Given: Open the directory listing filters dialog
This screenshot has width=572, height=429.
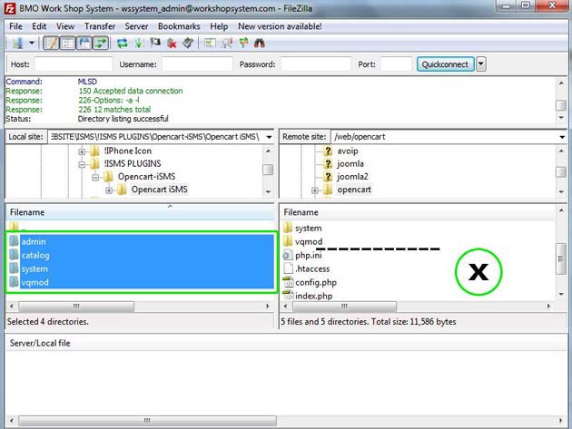Looking at the screenshot, I should coord(210,44).
